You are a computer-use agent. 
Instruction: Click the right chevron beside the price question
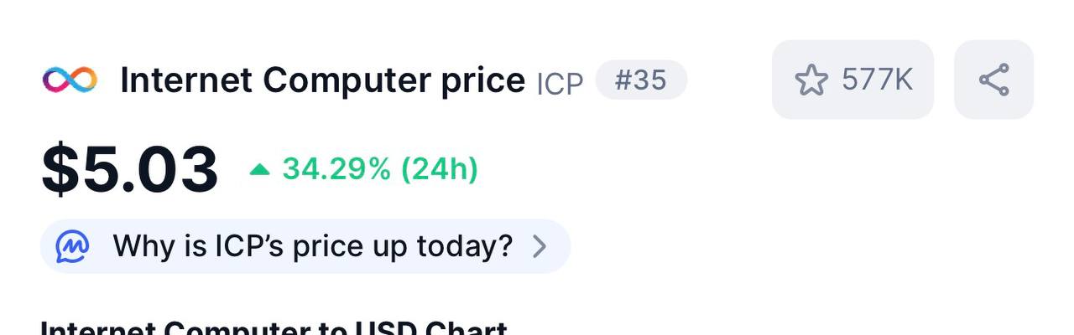click(x=540, y=246)
